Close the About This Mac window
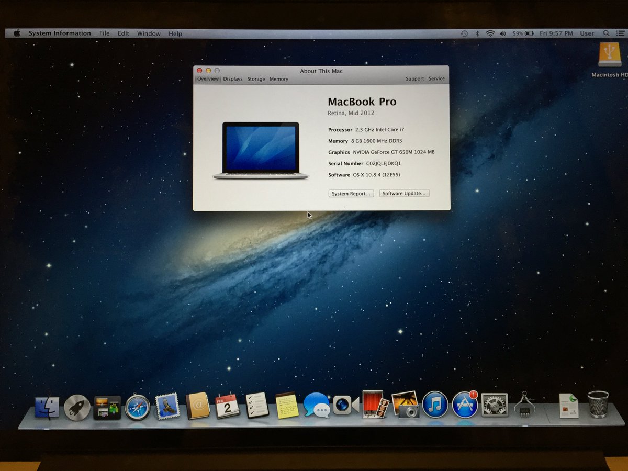The image size is (628, 471). [x=199, y=70]
